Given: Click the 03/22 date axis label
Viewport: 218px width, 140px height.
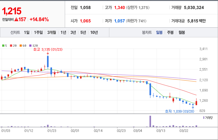Looking at the screenshot, I should (184, 131).
